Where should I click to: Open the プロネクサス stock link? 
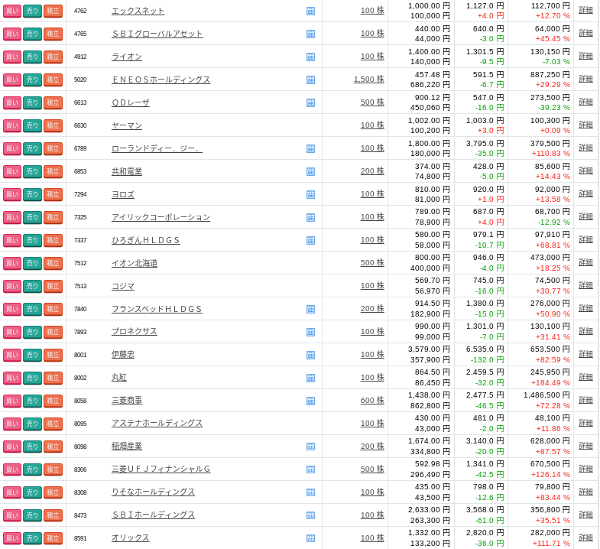tap(135, 332)
